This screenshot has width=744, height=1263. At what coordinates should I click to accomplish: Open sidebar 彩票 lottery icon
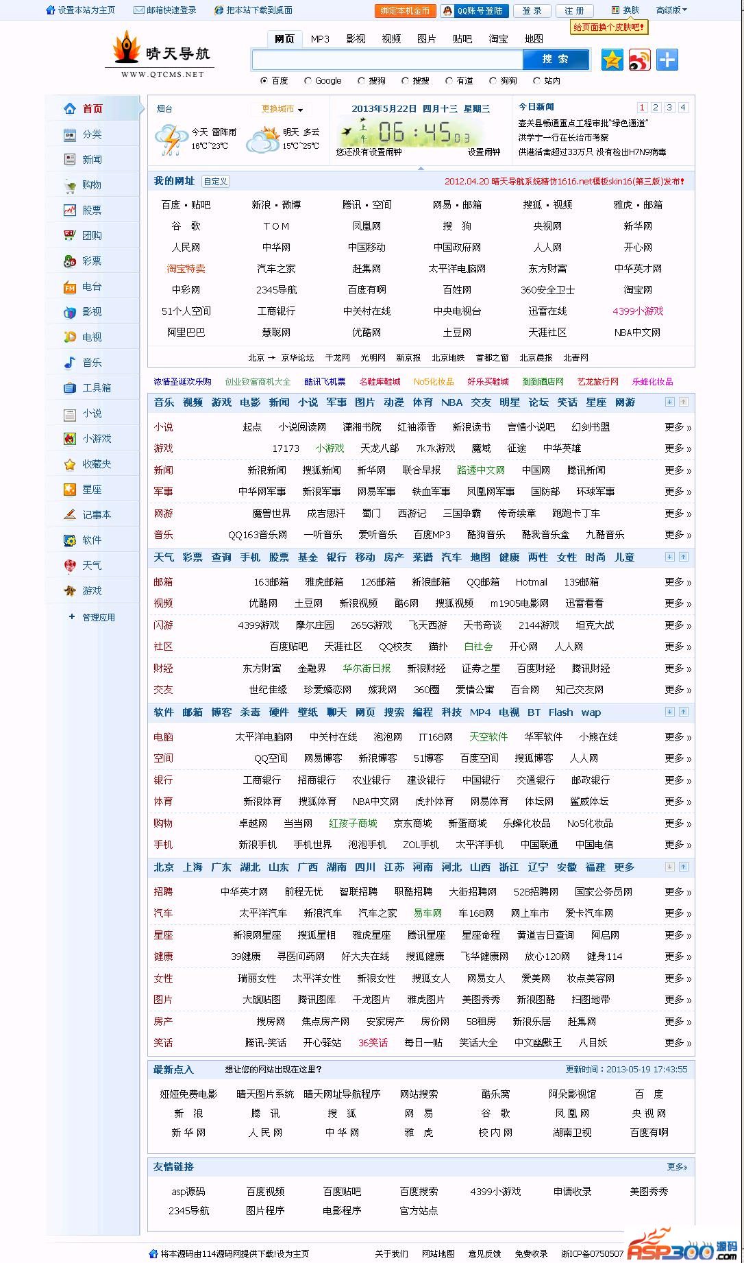point(69,261)
